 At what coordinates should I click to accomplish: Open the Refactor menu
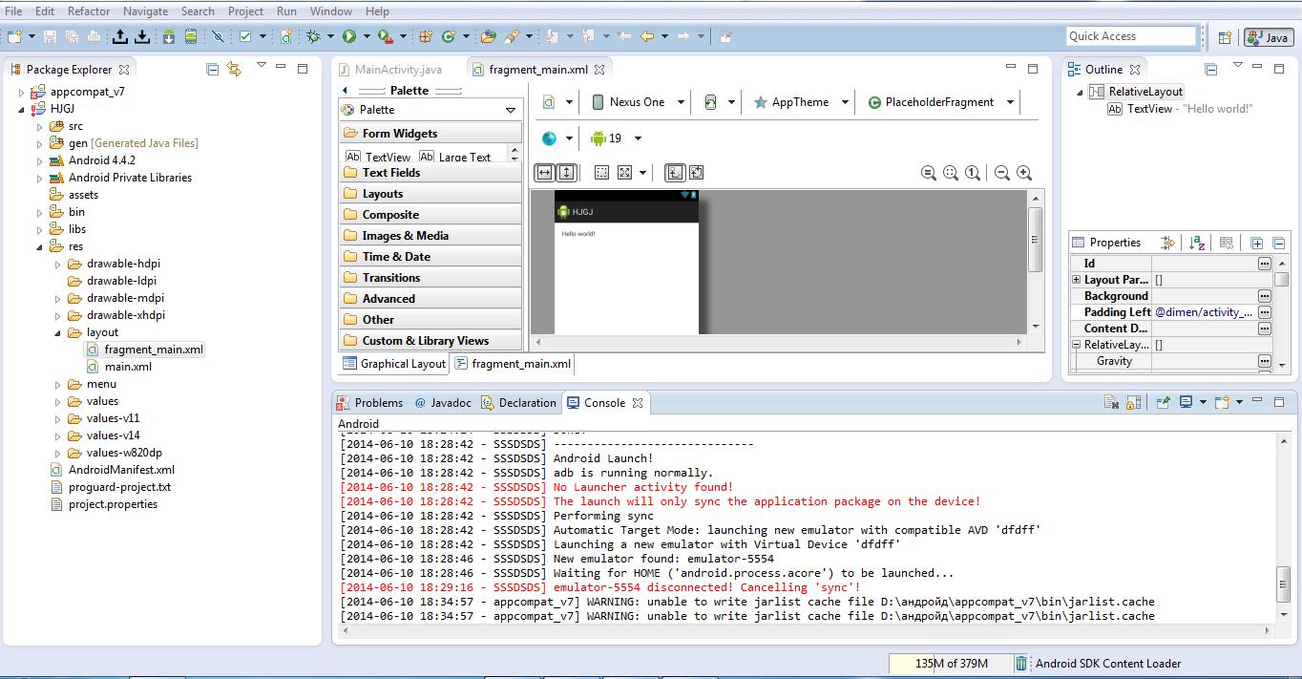(89, 11)
